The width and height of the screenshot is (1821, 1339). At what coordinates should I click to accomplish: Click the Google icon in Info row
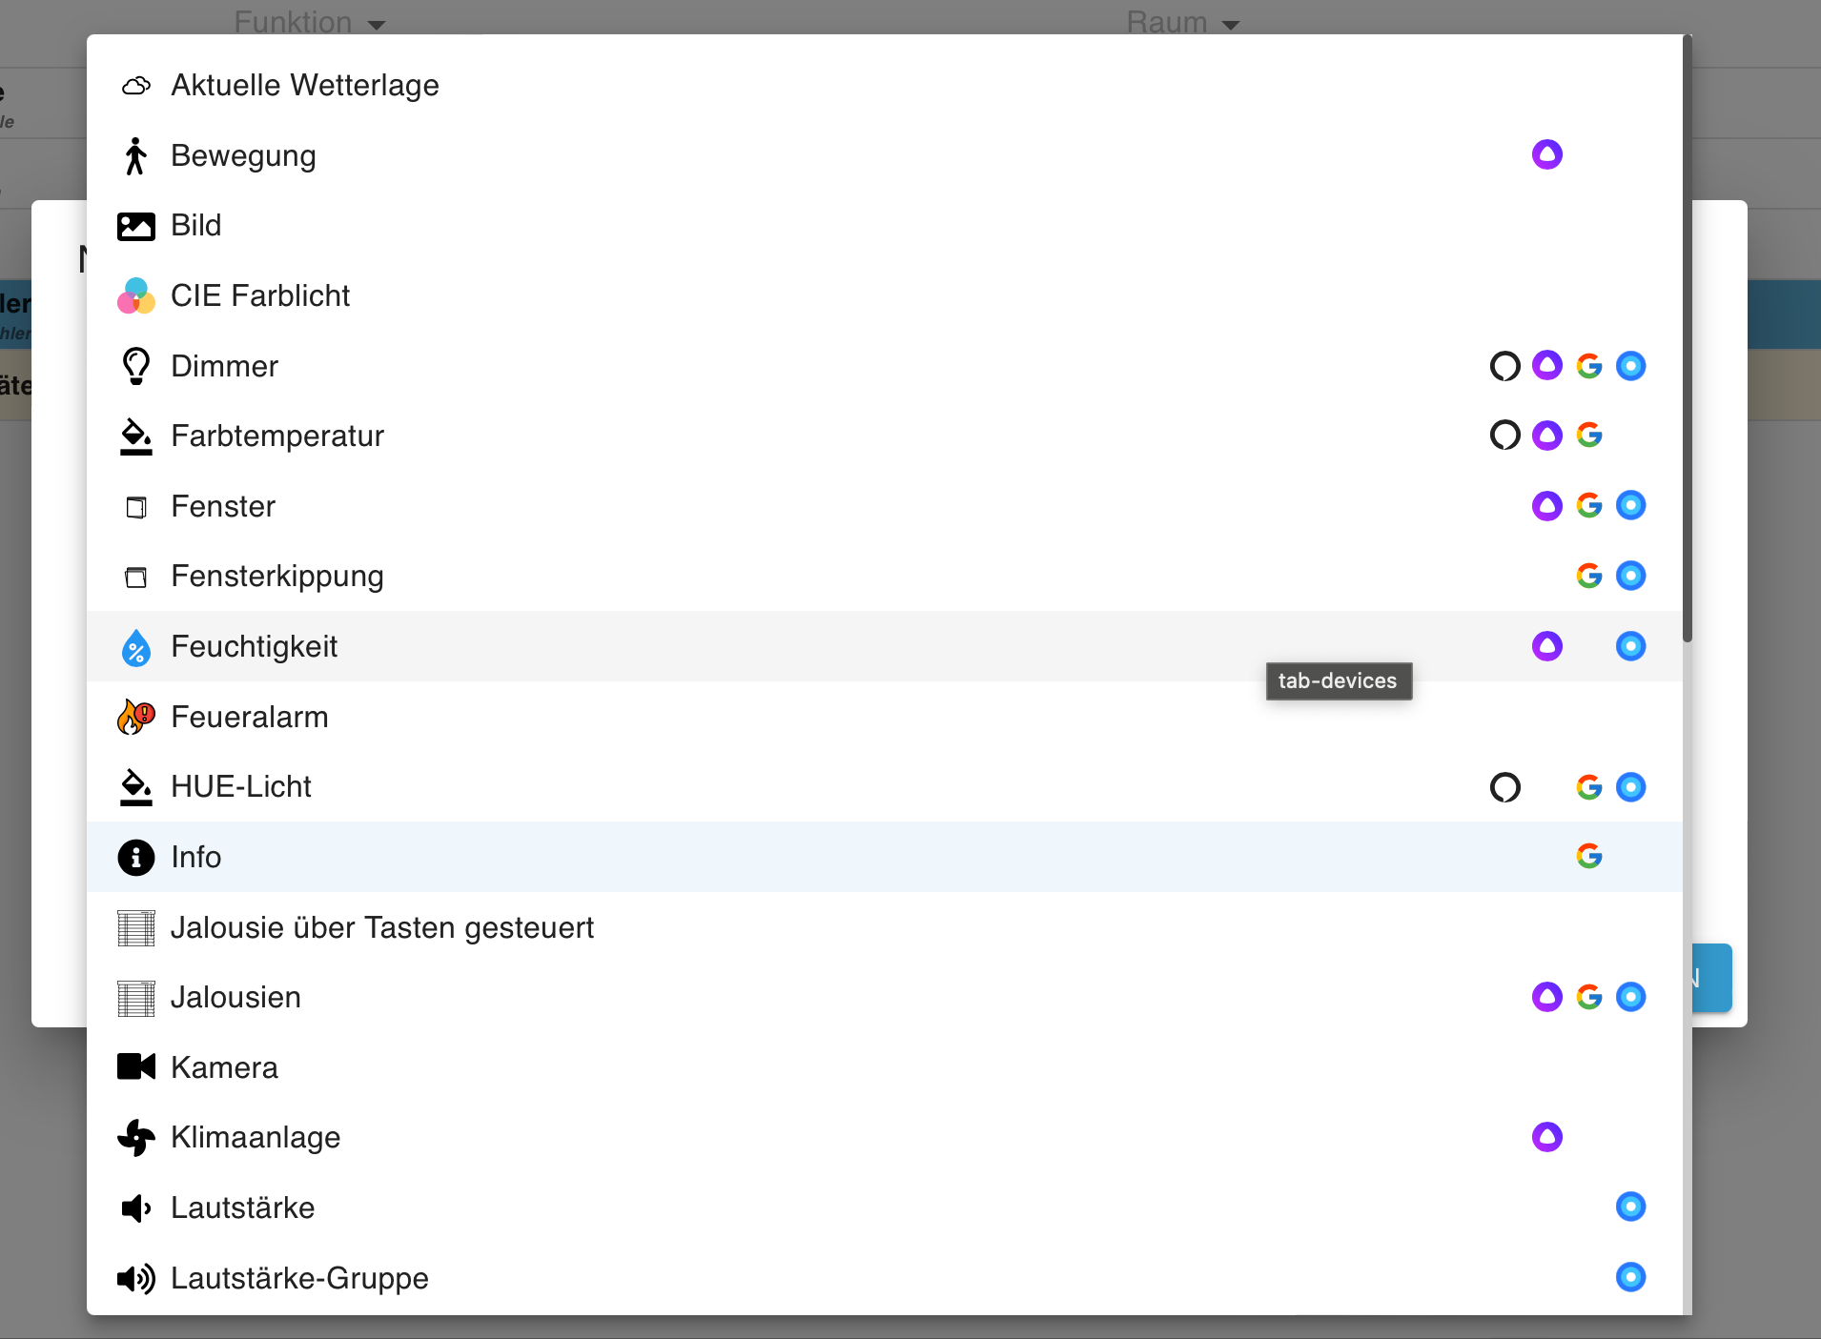point(1589,856)
